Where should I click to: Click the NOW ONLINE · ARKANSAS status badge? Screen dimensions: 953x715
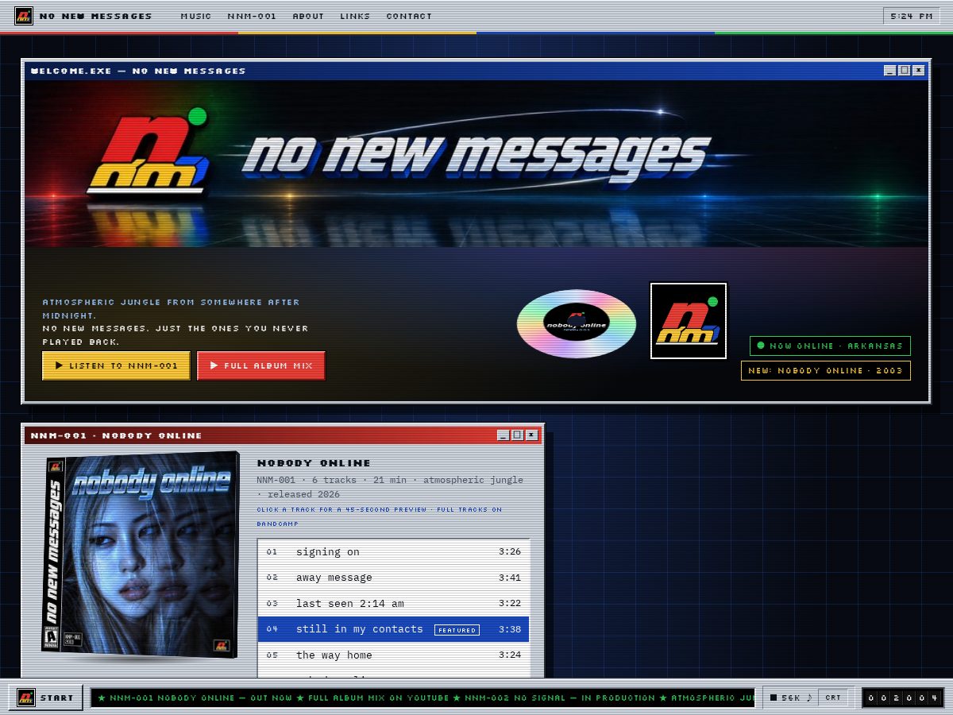[x=830, y=346]
